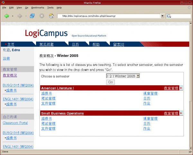The height and width of the screenshot is (155, 193).
Task: Open the 教室概况 sidebar link
Action: [10, 75]
